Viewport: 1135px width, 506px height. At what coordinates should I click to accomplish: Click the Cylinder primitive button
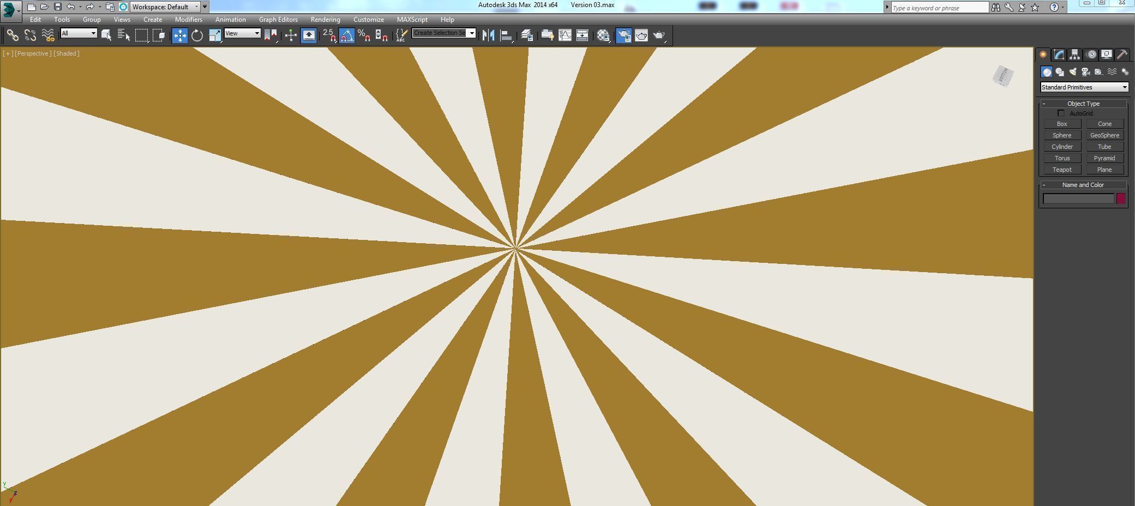tap(1062, 147)
